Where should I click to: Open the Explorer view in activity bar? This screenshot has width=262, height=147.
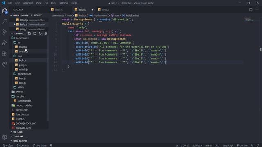point(5,11)
